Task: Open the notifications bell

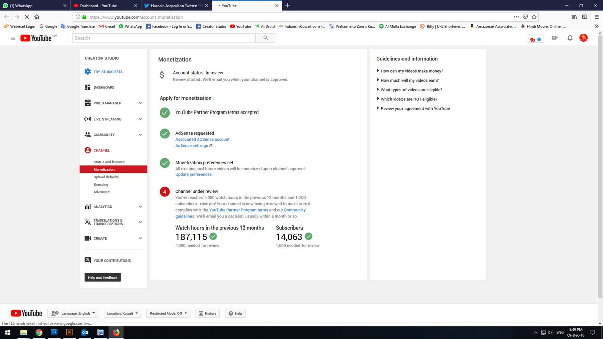Action: click(x=570, y=38)
